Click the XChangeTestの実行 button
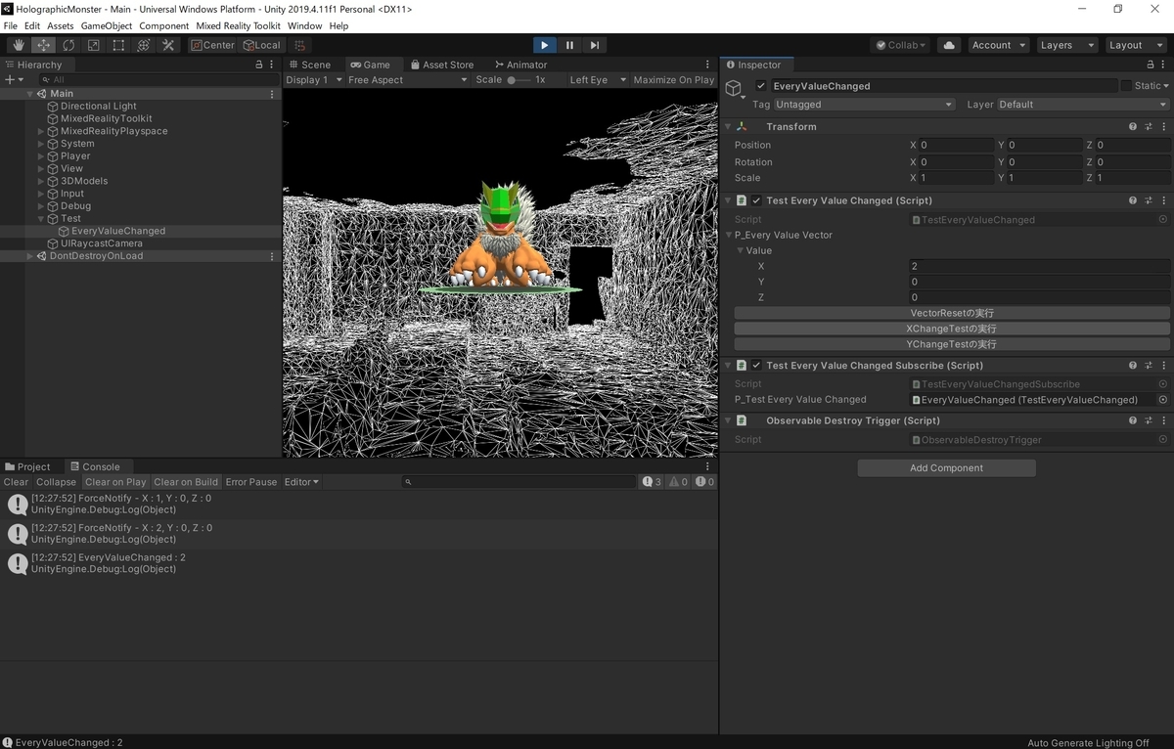Viewport: 1174px width, 749px height. pos(952,329)
